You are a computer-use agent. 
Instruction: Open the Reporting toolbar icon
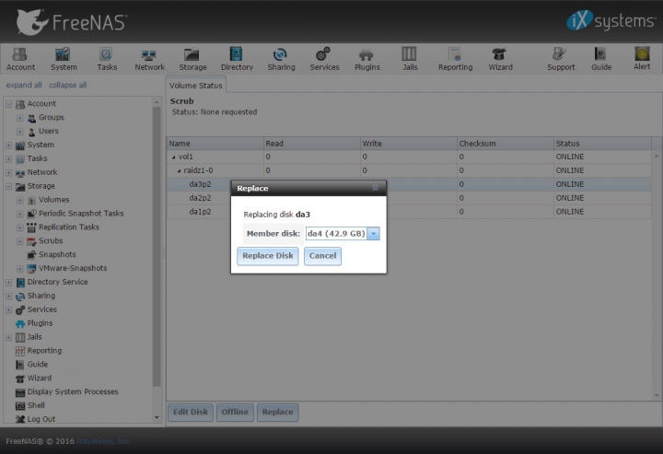click(455, 59)
